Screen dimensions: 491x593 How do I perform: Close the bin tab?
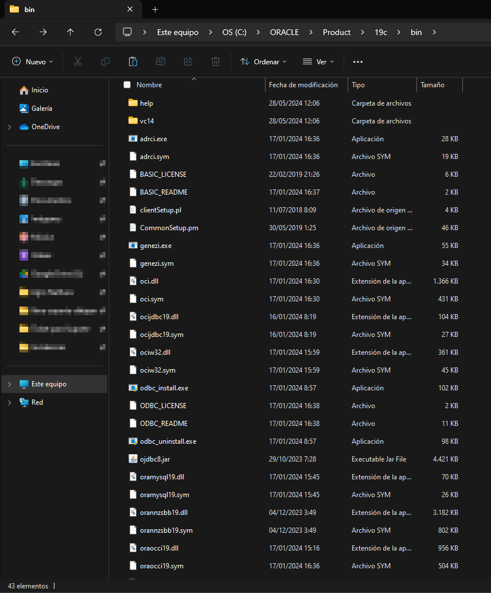pyautogui.click(x=130, y=9)
